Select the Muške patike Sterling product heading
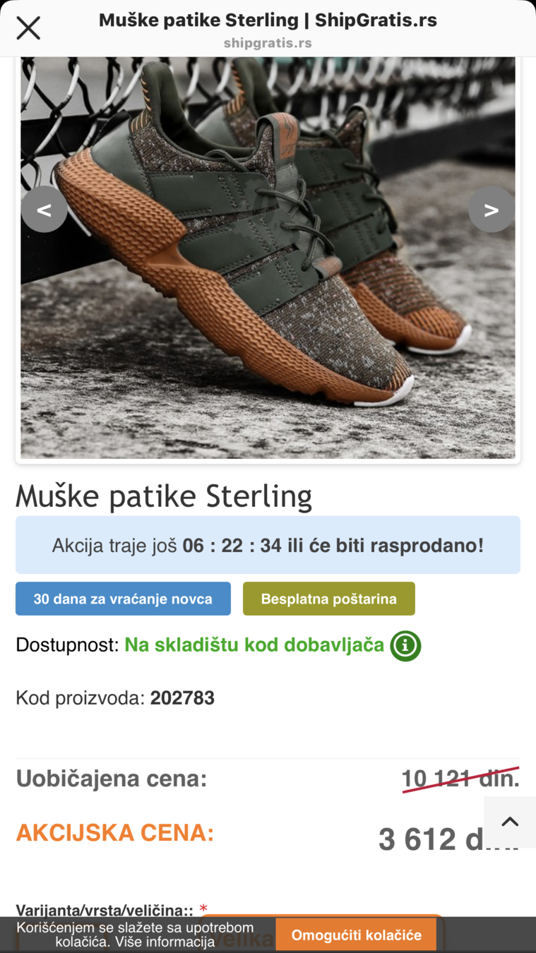Viewport: 536px width, 953px height. pyautogui.click(x=164, y=496)
